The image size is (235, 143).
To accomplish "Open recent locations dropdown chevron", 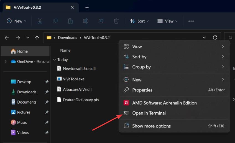I will (x=28, y=38).
